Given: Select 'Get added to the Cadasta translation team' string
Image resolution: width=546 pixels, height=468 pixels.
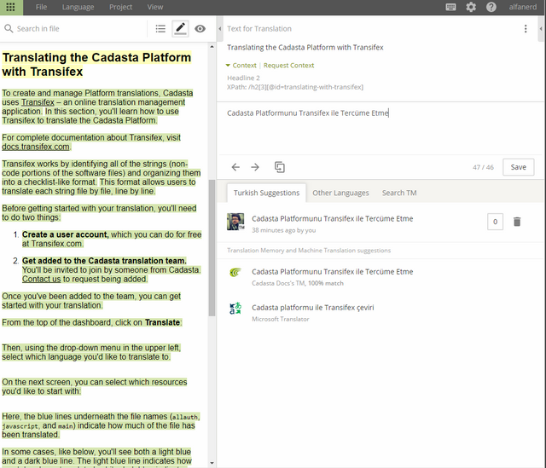Looking at the screenshot, I should [104, 261].
